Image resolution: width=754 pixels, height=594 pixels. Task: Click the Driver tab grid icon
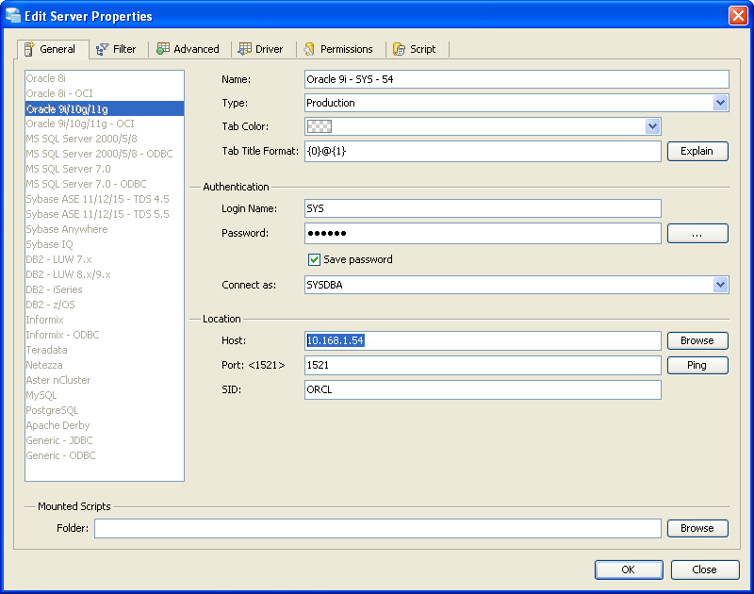click(x=245, y=49)
